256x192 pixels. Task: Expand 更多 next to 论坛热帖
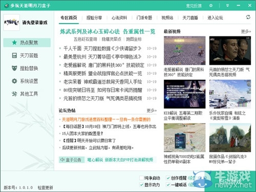pyautogui.click(x=152, y=111)
